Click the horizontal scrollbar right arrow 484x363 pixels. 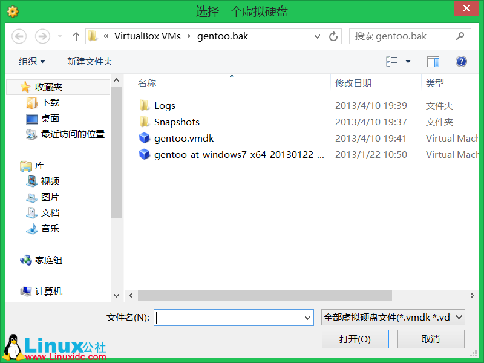[472, 295]
